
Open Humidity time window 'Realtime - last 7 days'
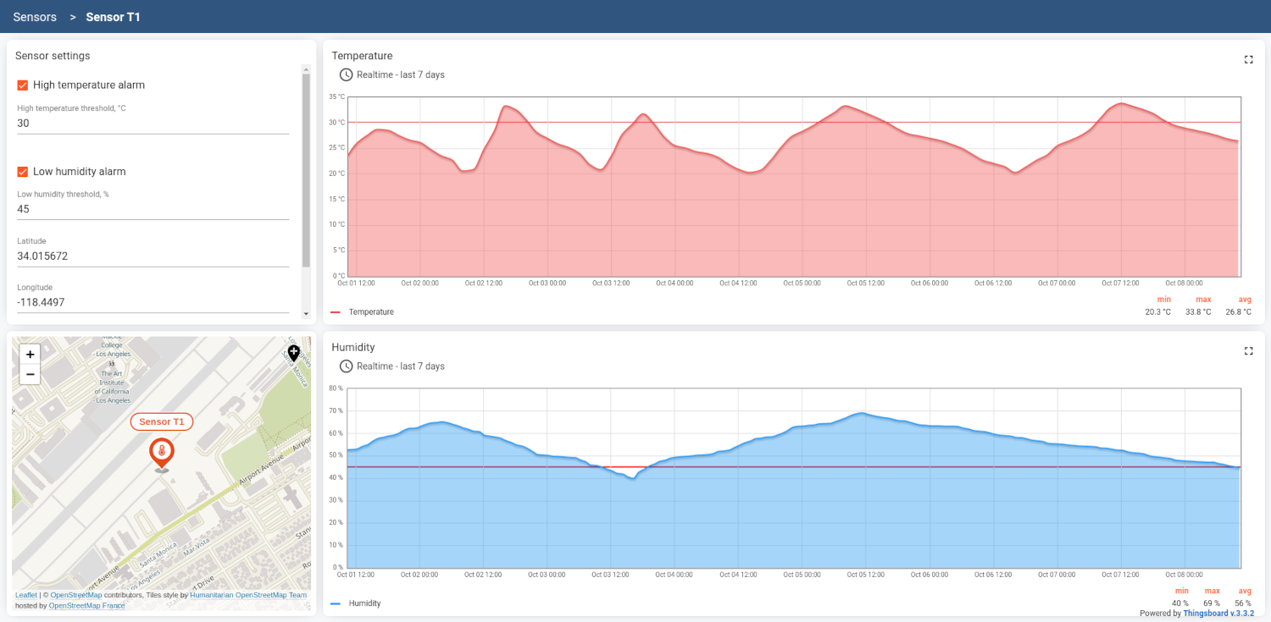pos(400,366)
